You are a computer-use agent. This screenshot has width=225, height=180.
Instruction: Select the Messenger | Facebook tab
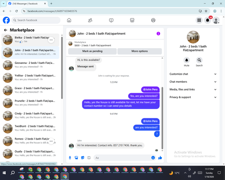[x=27, y=4]
